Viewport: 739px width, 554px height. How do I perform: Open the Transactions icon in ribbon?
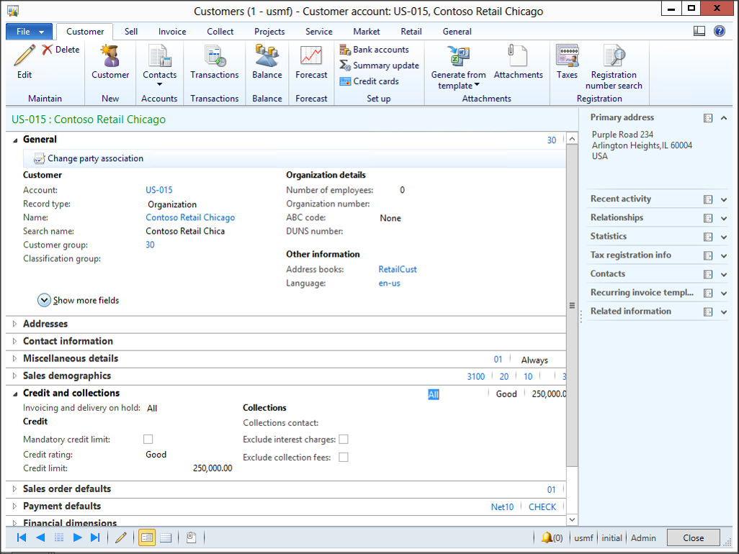click(x=214, y=57)
